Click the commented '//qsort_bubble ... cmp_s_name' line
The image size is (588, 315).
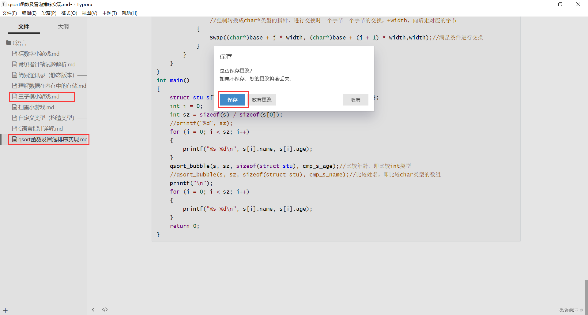tap(305, 175)
